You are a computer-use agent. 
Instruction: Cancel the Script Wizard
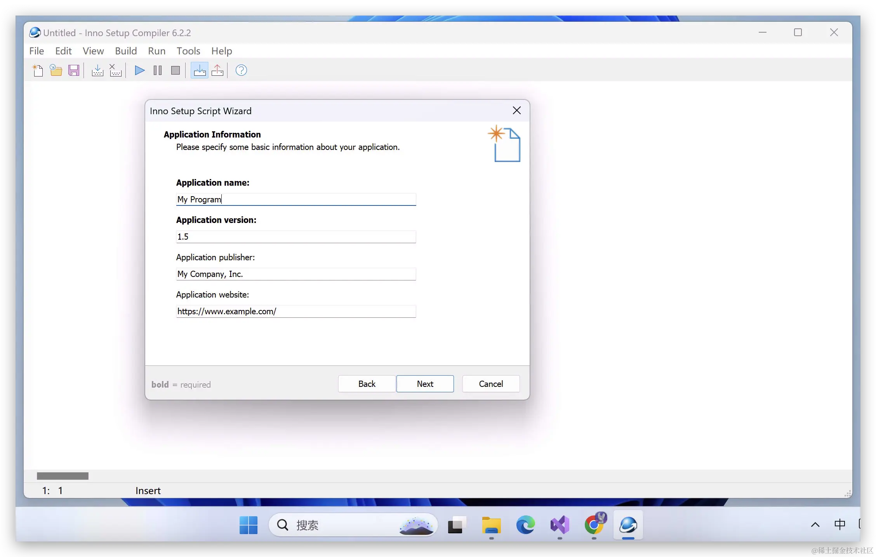pyautogui.click(x=491, y=384)
